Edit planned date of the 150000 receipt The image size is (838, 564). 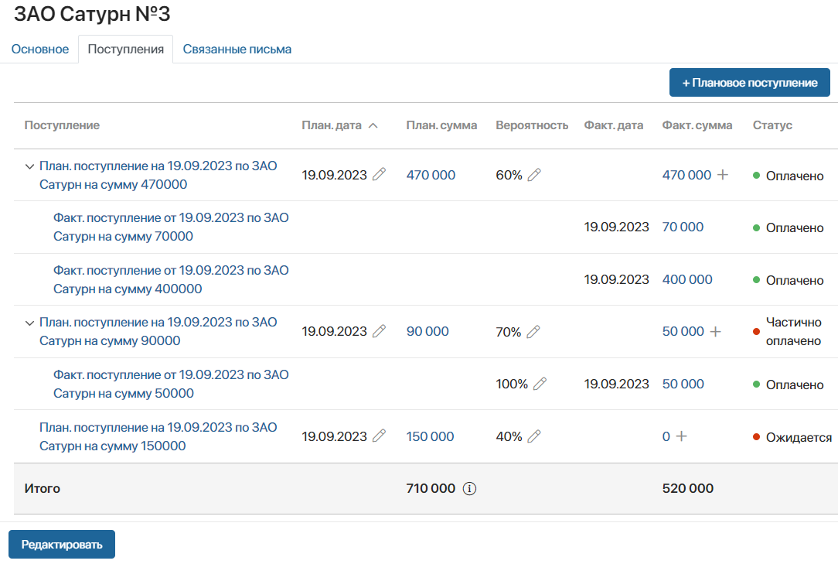[379, 436]
